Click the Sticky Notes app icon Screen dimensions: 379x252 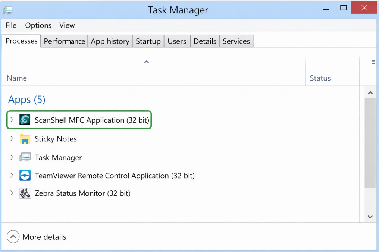[25, 139]
